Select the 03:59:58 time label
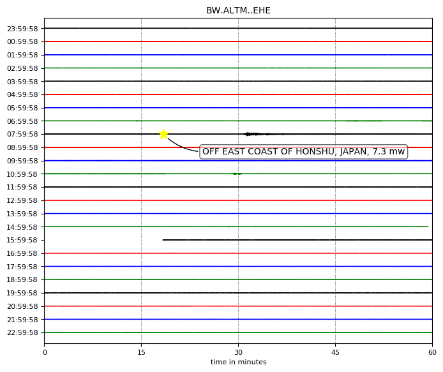Image resolution: width=443 pixels, height=372 pixels. [22, 82]
